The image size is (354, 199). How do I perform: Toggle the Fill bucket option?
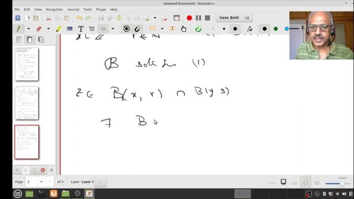coord(249,29)
